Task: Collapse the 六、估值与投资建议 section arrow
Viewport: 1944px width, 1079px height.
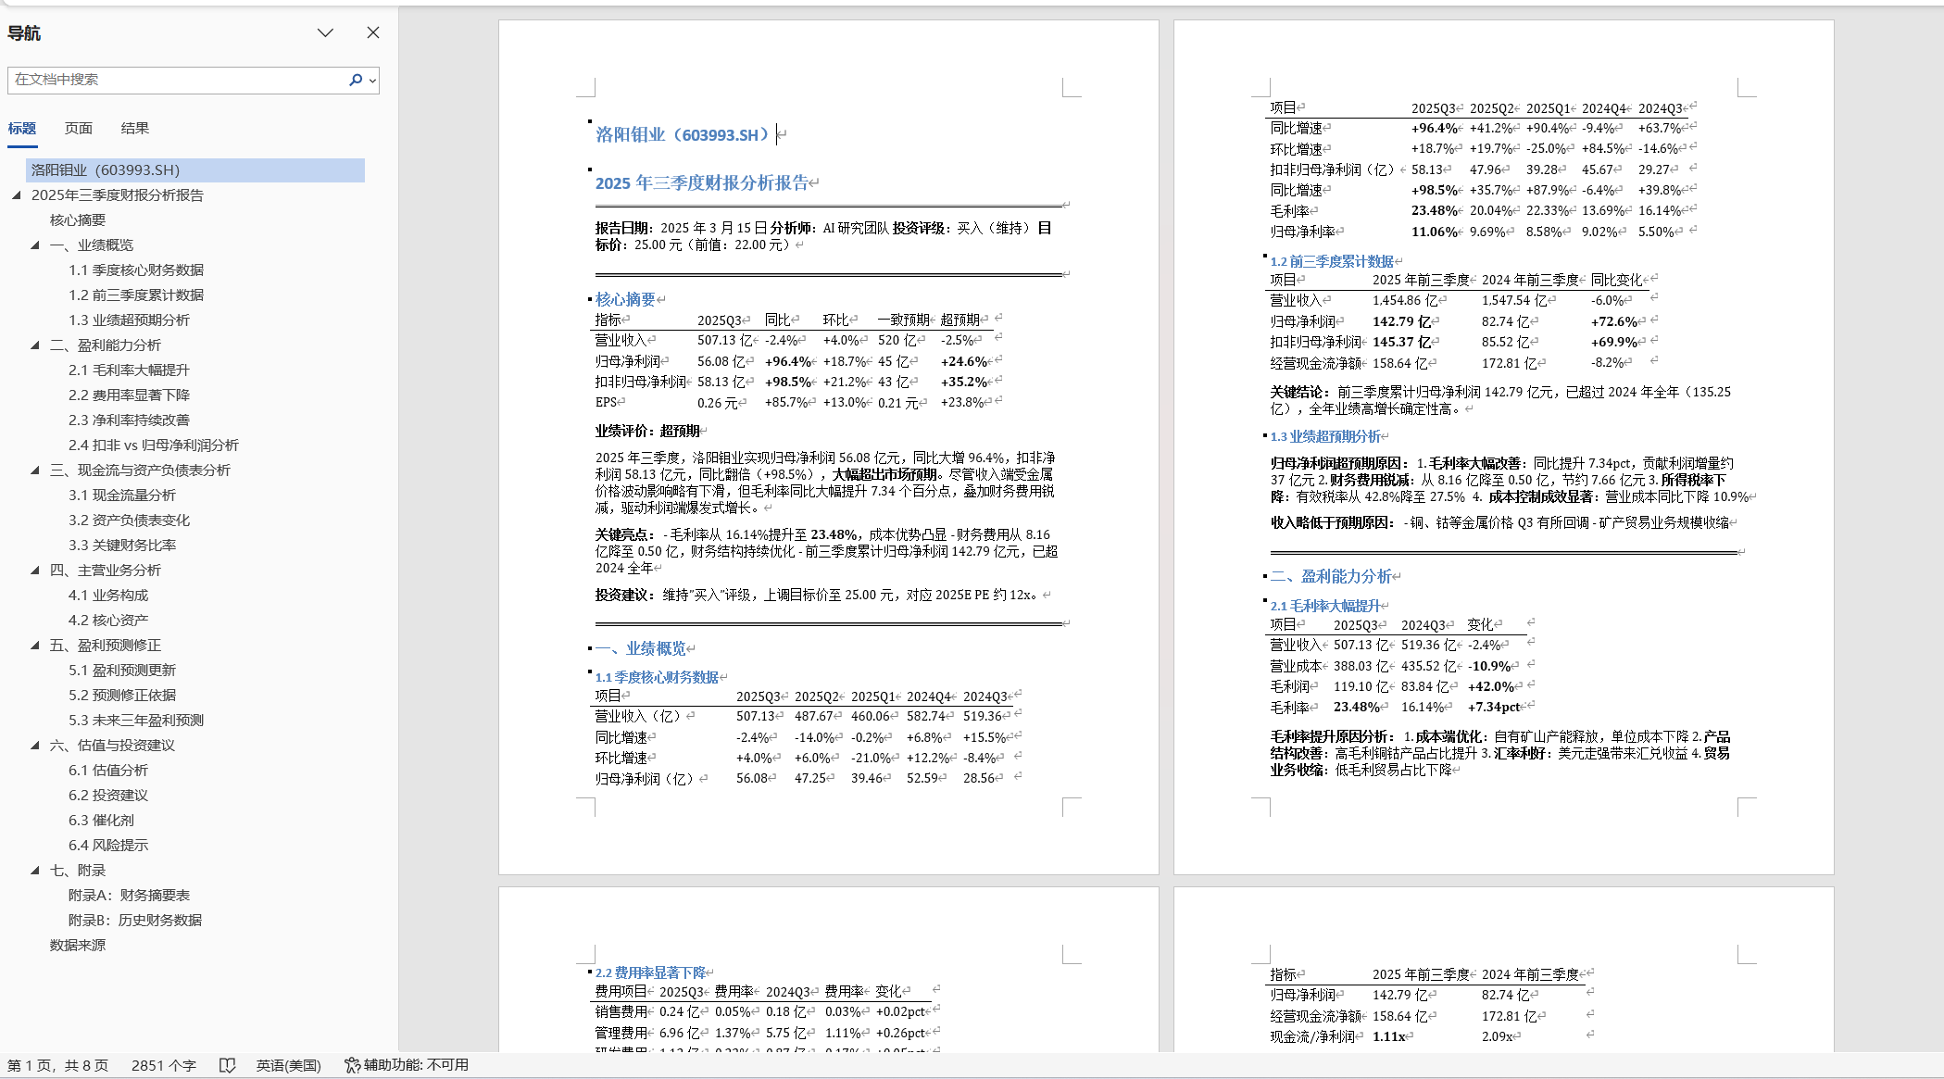Action: 34,745
